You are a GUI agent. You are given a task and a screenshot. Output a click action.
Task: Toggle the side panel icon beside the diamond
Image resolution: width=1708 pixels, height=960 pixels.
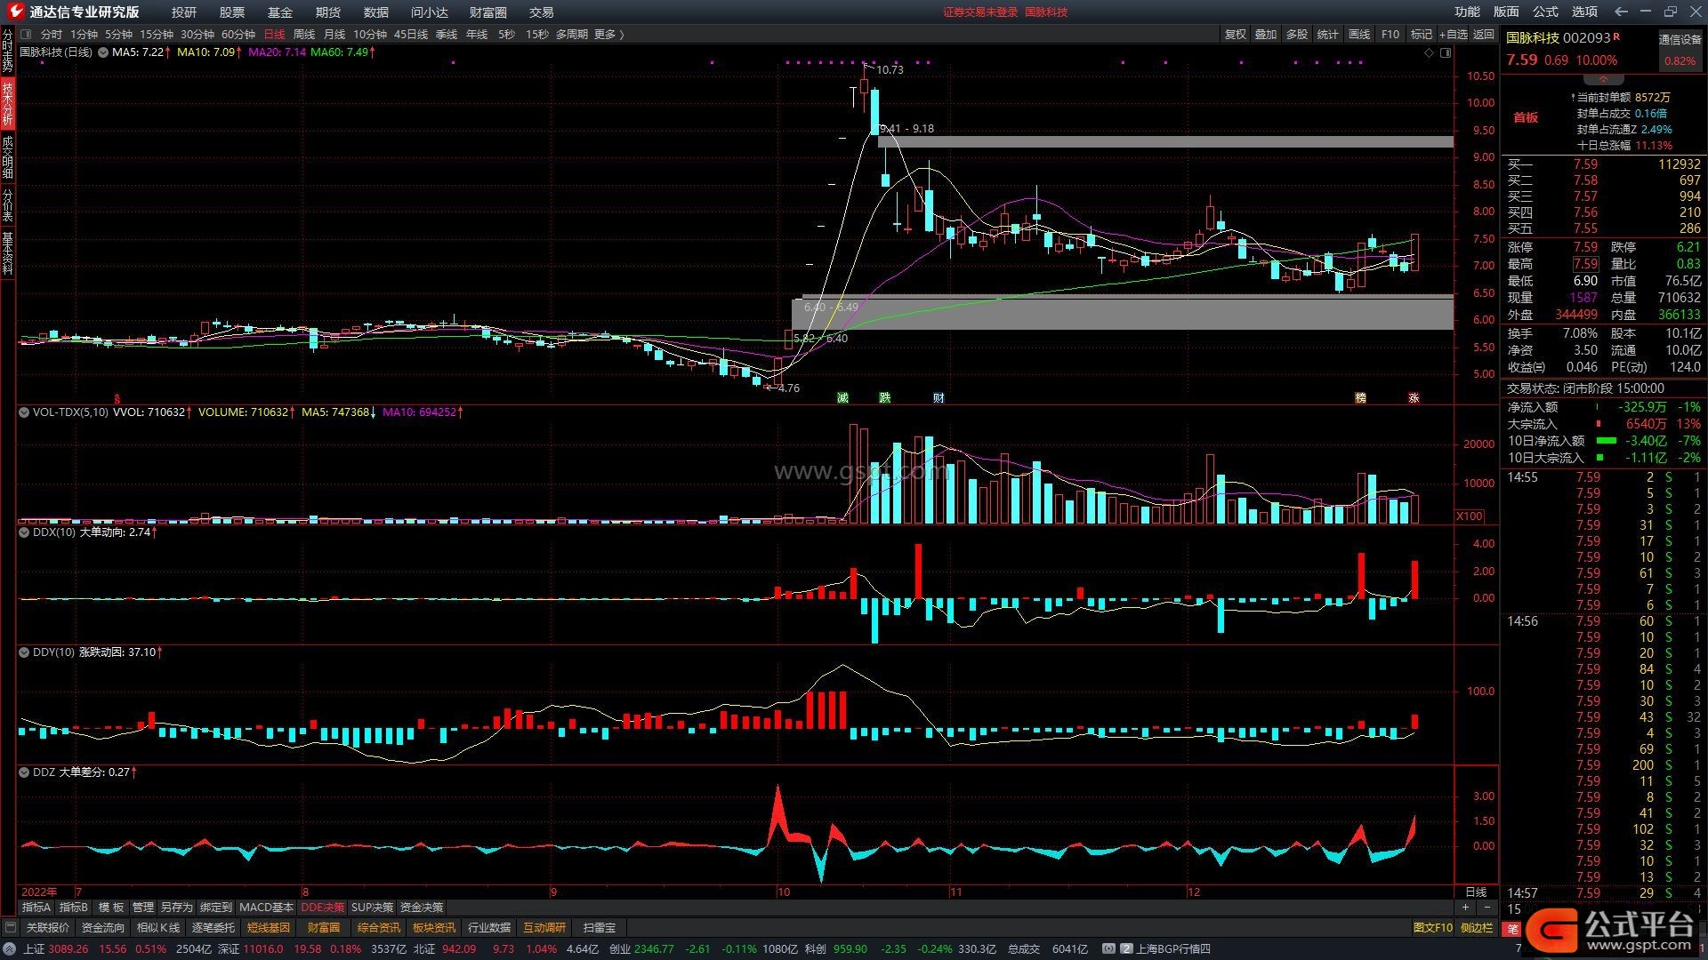pos(1446,53)
